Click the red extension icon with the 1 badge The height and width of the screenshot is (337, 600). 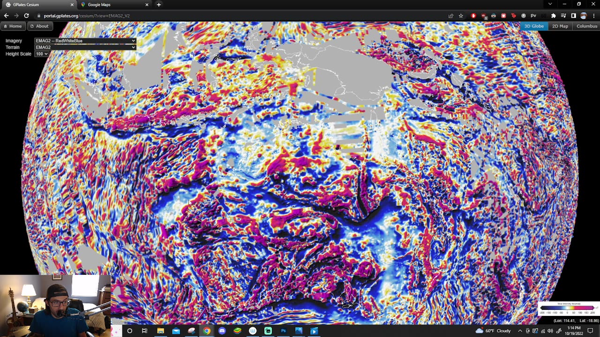tap(484, 16)
